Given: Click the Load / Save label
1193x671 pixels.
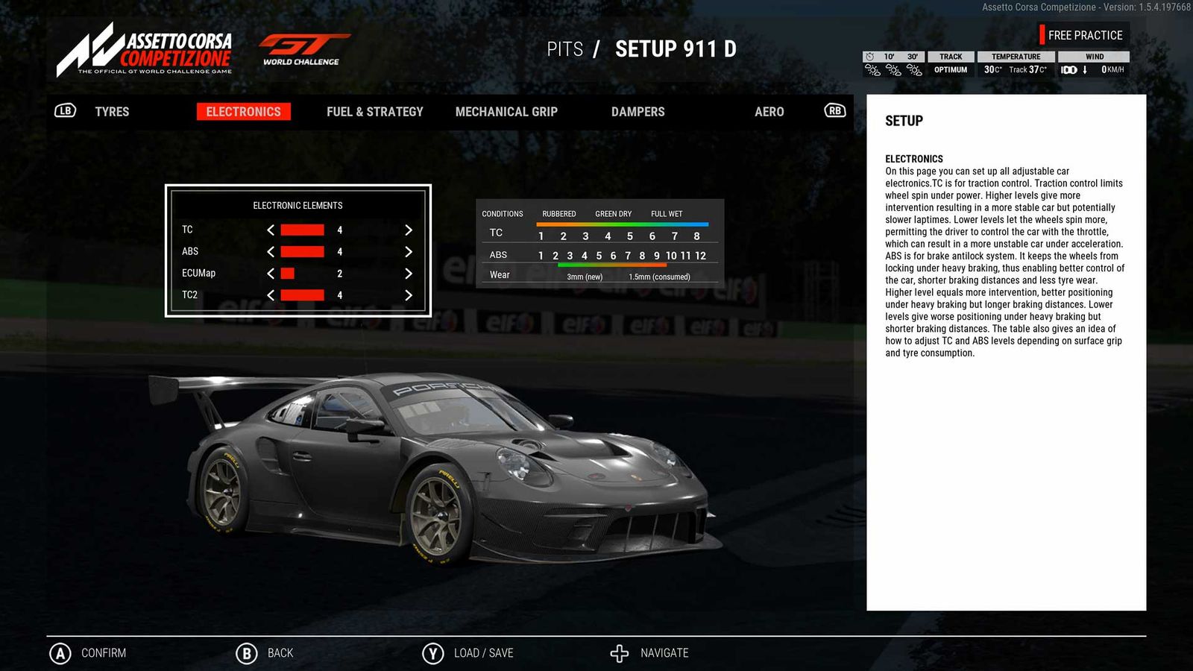Looking at the screenshot, I should click(484, 653).
